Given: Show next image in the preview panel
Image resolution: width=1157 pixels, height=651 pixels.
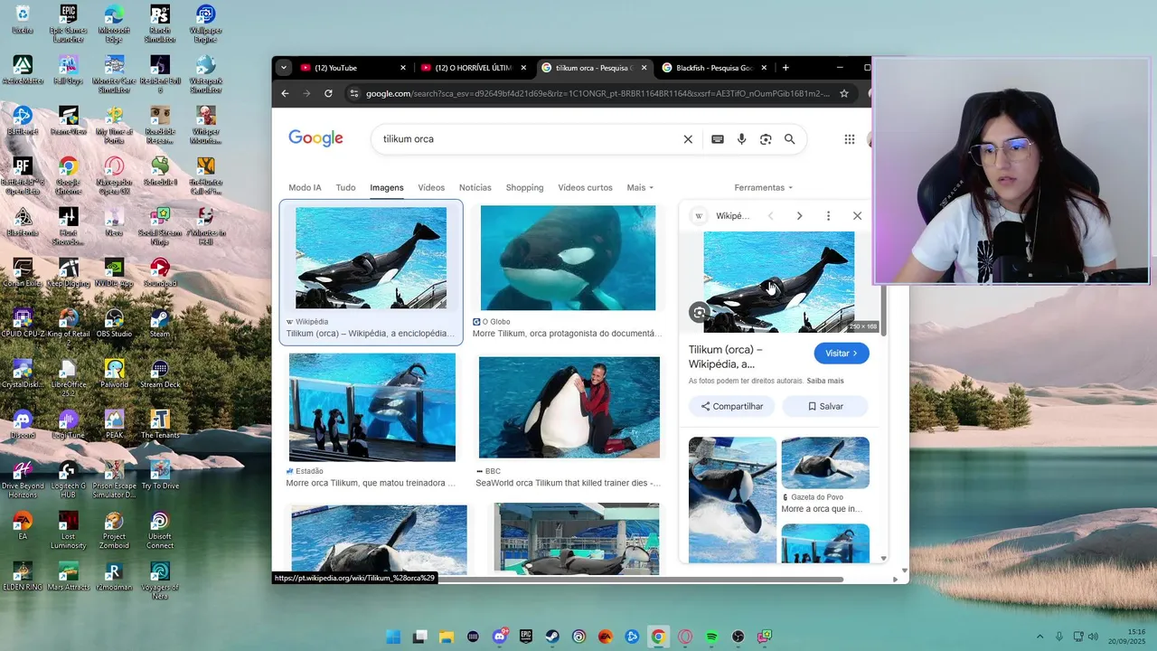Looking at the screenshot, I should [799, 216].
